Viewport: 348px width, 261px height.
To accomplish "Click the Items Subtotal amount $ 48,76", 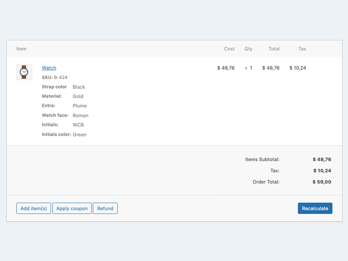I will [x=322, y=159].
